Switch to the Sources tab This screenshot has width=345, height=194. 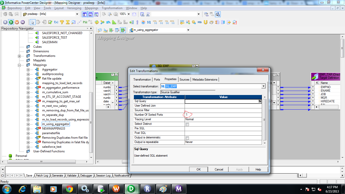(184, 80)
